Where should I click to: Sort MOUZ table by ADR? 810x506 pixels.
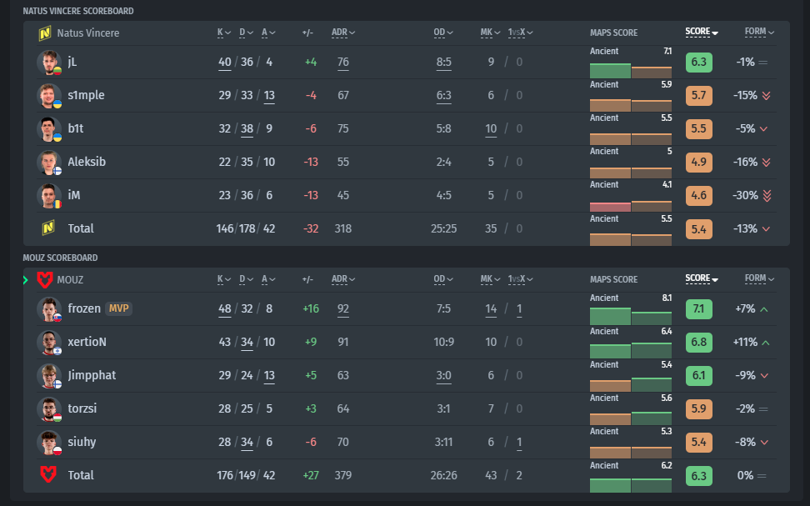click(343, 279)
